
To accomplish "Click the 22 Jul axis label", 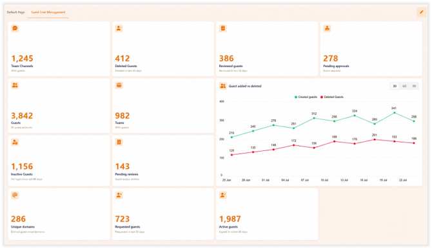I will [403, 180].
